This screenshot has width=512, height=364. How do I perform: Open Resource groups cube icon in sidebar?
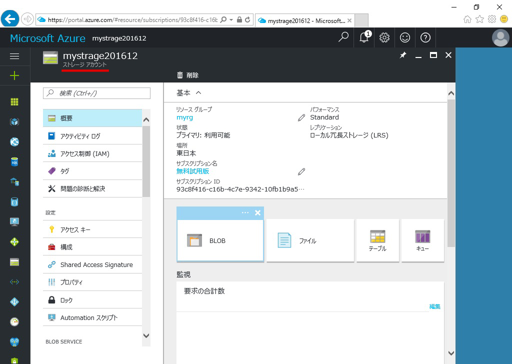pyautogui.click(x=14, y=122)
